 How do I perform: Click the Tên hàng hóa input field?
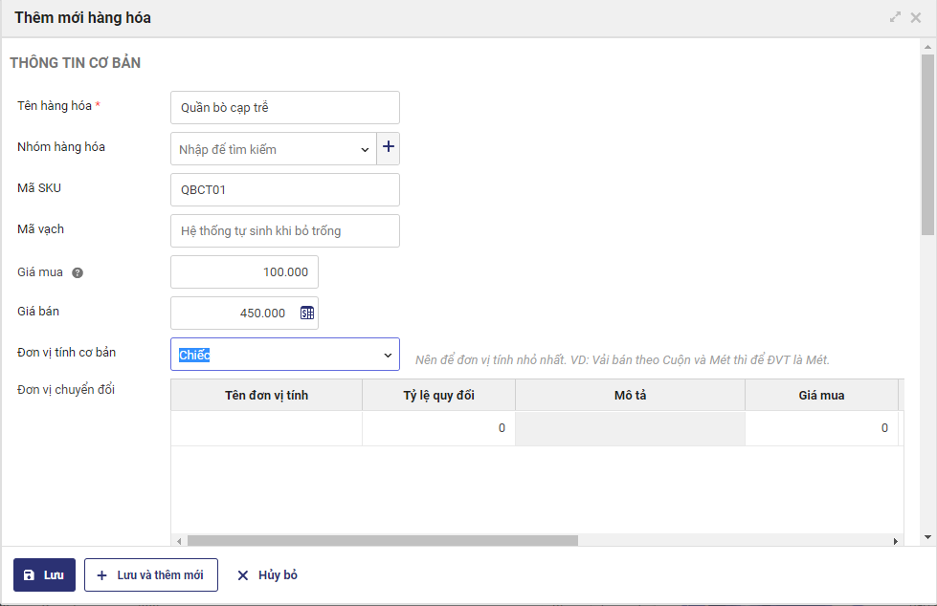click(x=284, y=108)
